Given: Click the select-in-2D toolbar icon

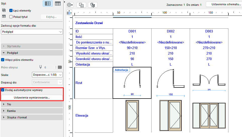Looking at the screenshot, I should (x=81, y=5).
